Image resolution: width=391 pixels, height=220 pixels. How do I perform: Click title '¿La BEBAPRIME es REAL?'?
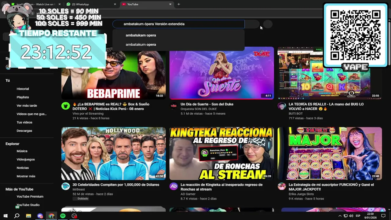[x=111, y=106]
